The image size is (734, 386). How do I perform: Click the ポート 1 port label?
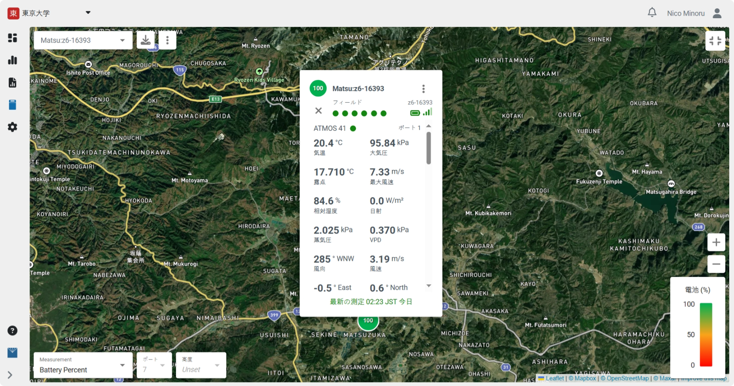click(x=410, y=128)
